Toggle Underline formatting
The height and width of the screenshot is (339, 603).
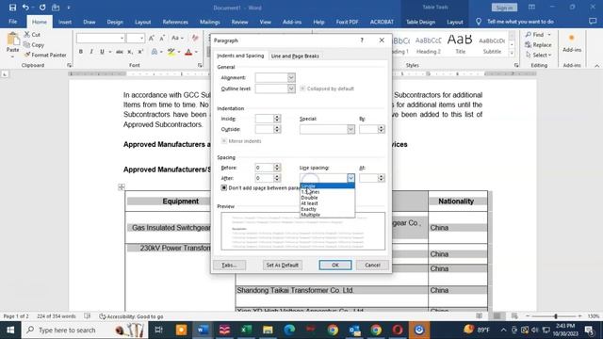click(x=102, y=52)
